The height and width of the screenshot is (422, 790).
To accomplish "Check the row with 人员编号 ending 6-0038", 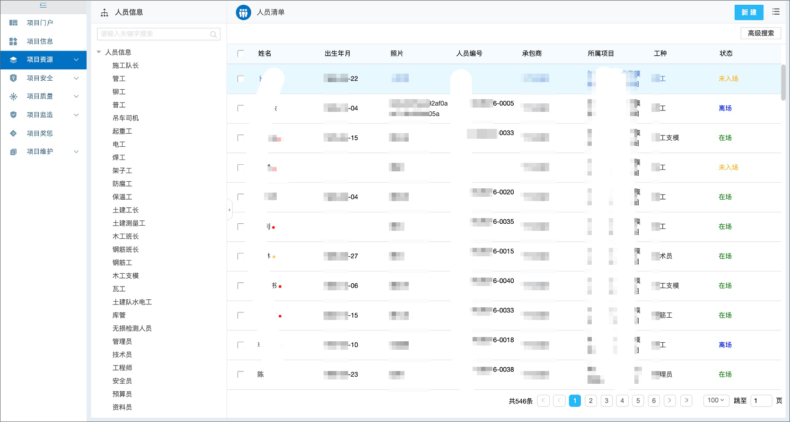I will [x=241, y=374].
